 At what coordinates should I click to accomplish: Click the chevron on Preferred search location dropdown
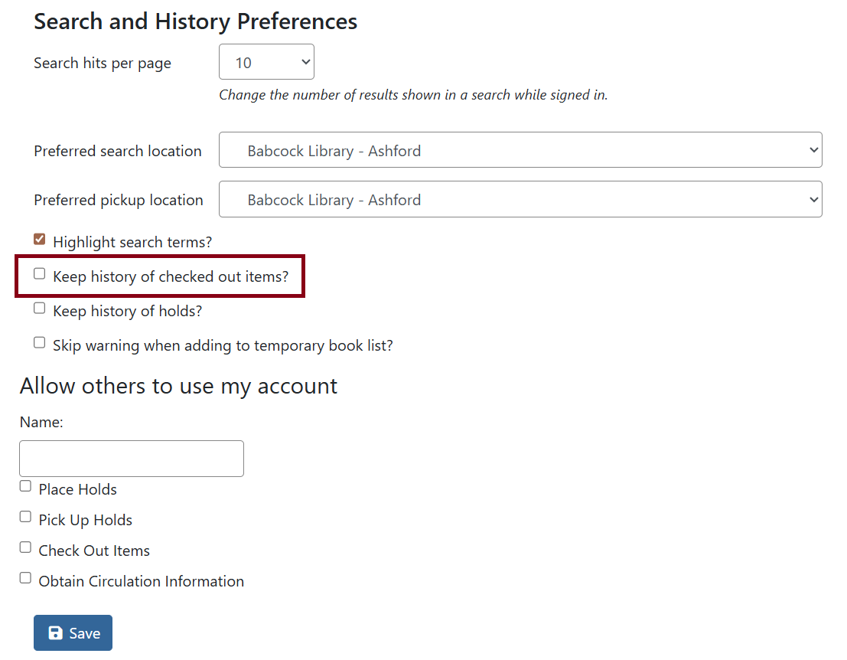tap(813, 150)
